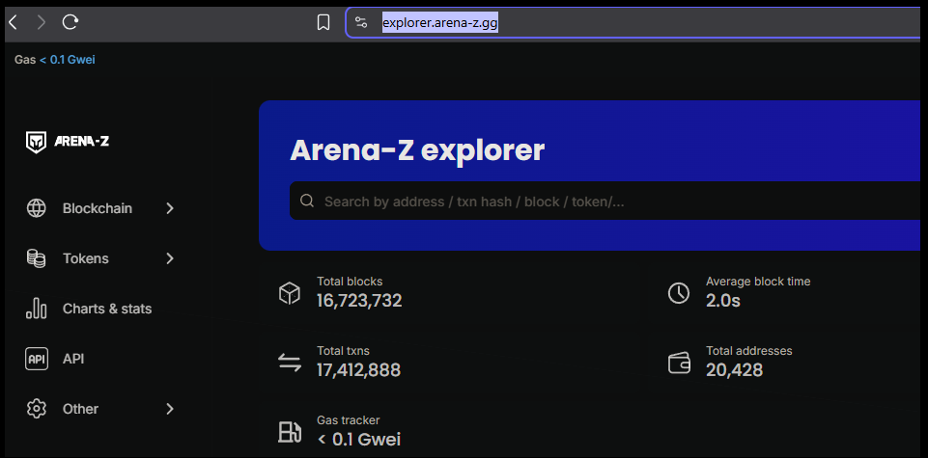This screenshot has width=928, height=458.
Task: Click the total blocks cube icon
Action: [290, 293]
